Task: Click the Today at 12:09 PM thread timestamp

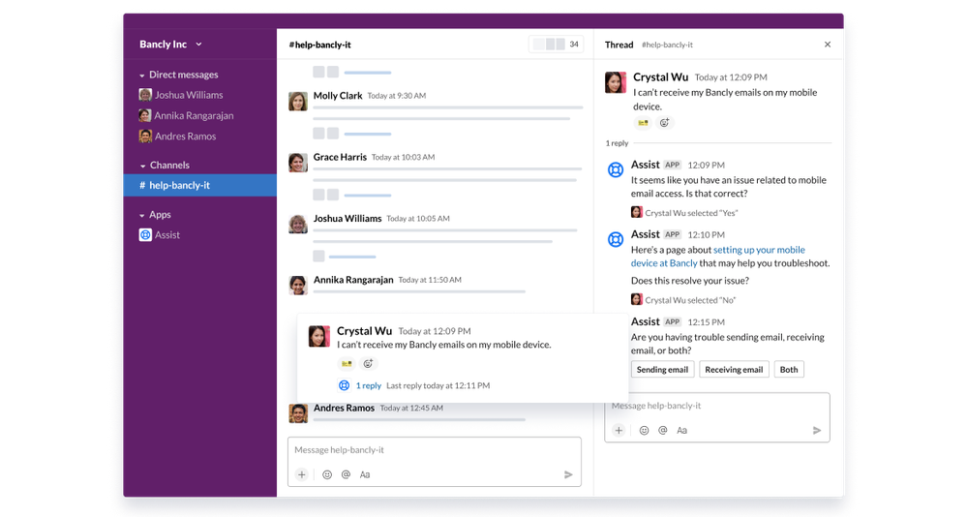Action: pyautogui.click(x=731, y=77)
